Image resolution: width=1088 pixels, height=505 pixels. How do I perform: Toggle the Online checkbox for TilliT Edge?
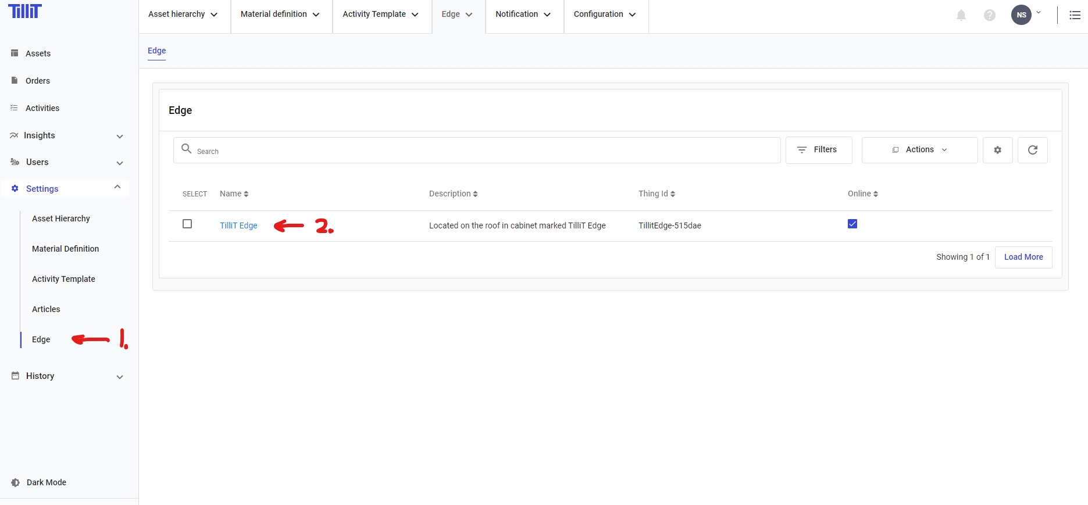(x=852, y=224)
